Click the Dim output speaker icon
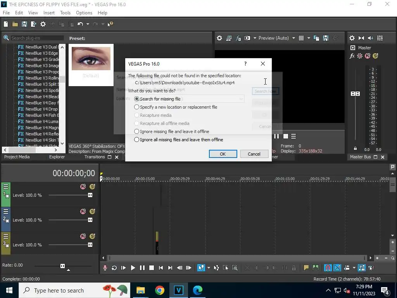This screenshot has width=397, height=298. click(x=370, y=38)
